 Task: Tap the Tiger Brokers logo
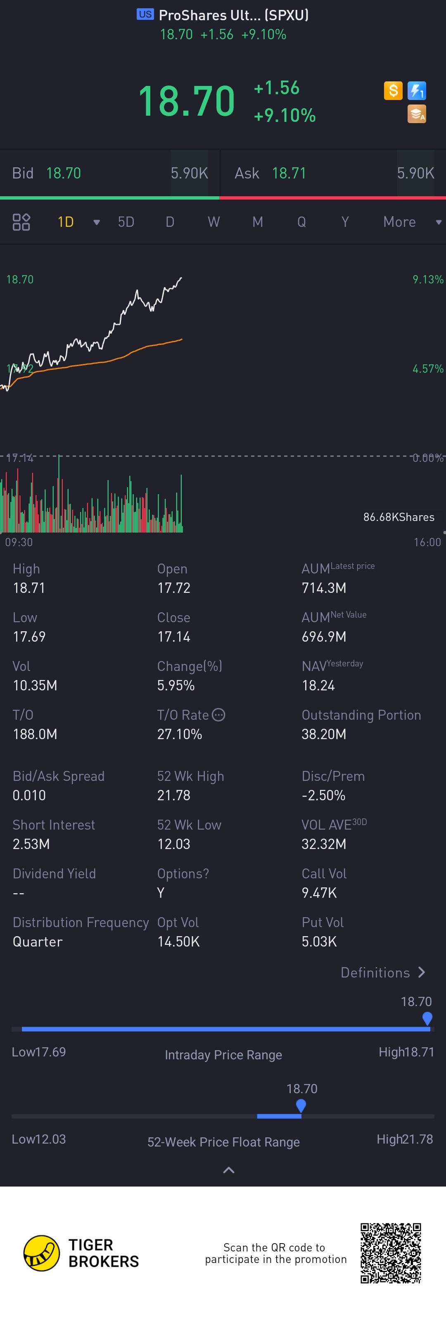click(x=81, y=1253)
